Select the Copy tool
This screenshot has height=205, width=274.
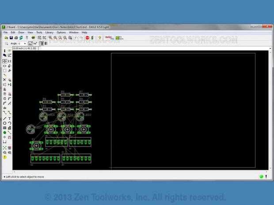coord(9,61)
